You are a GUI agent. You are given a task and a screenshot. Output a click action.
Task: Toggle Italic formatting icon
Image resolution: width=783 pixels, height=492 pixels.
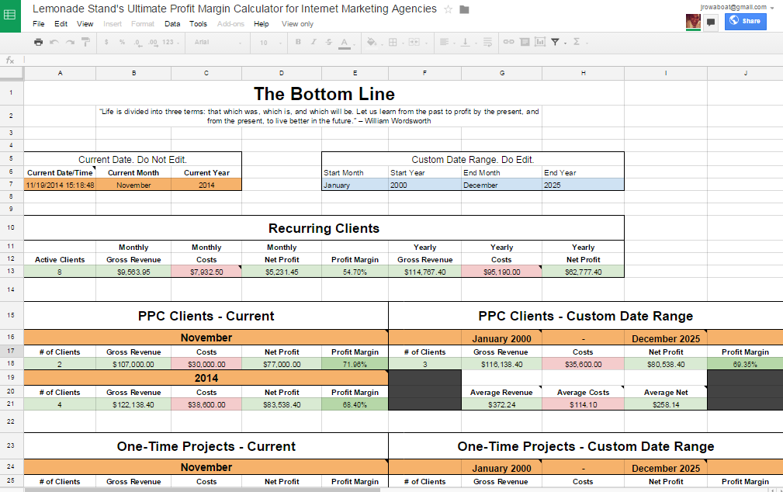click(314, 42)
